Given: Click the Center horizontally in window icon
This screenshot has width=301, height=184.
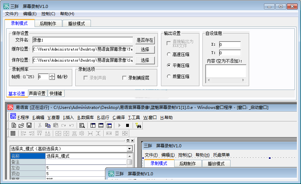Looking at the screenshot, I should click(x=58, y=133).
